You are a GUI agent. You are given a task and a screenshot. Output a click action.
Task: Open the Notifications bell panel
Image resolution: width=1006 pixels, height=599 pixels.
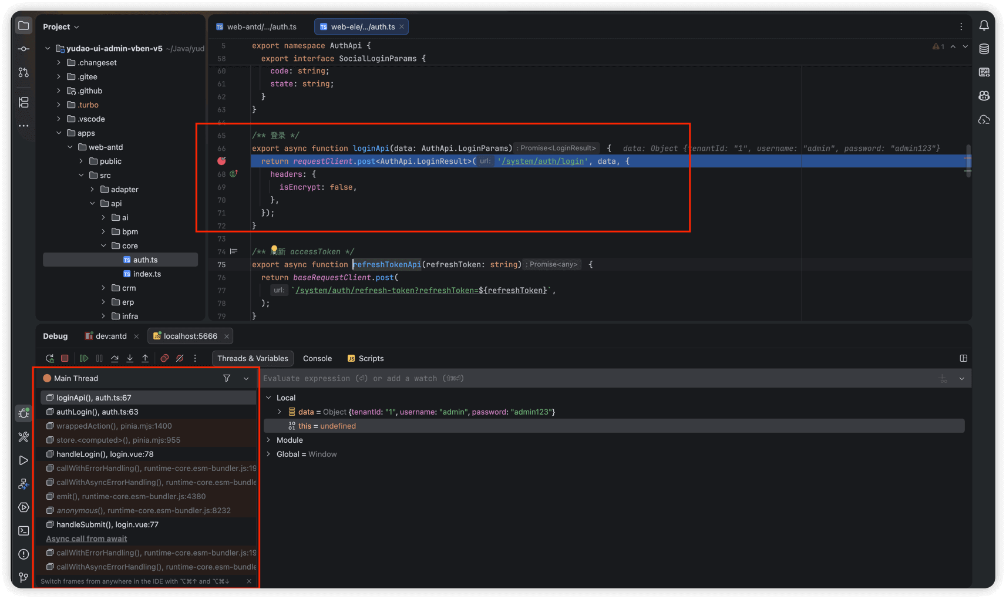coord(984,26)
